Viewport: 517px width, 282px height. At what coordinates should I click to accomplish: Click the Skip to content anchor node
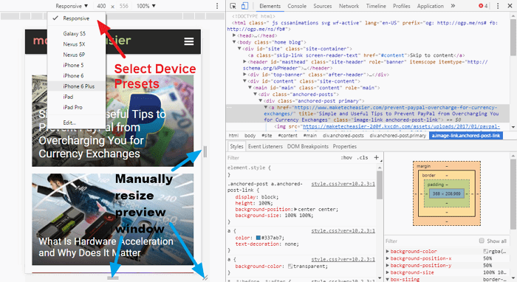click(x=356, y=55)
